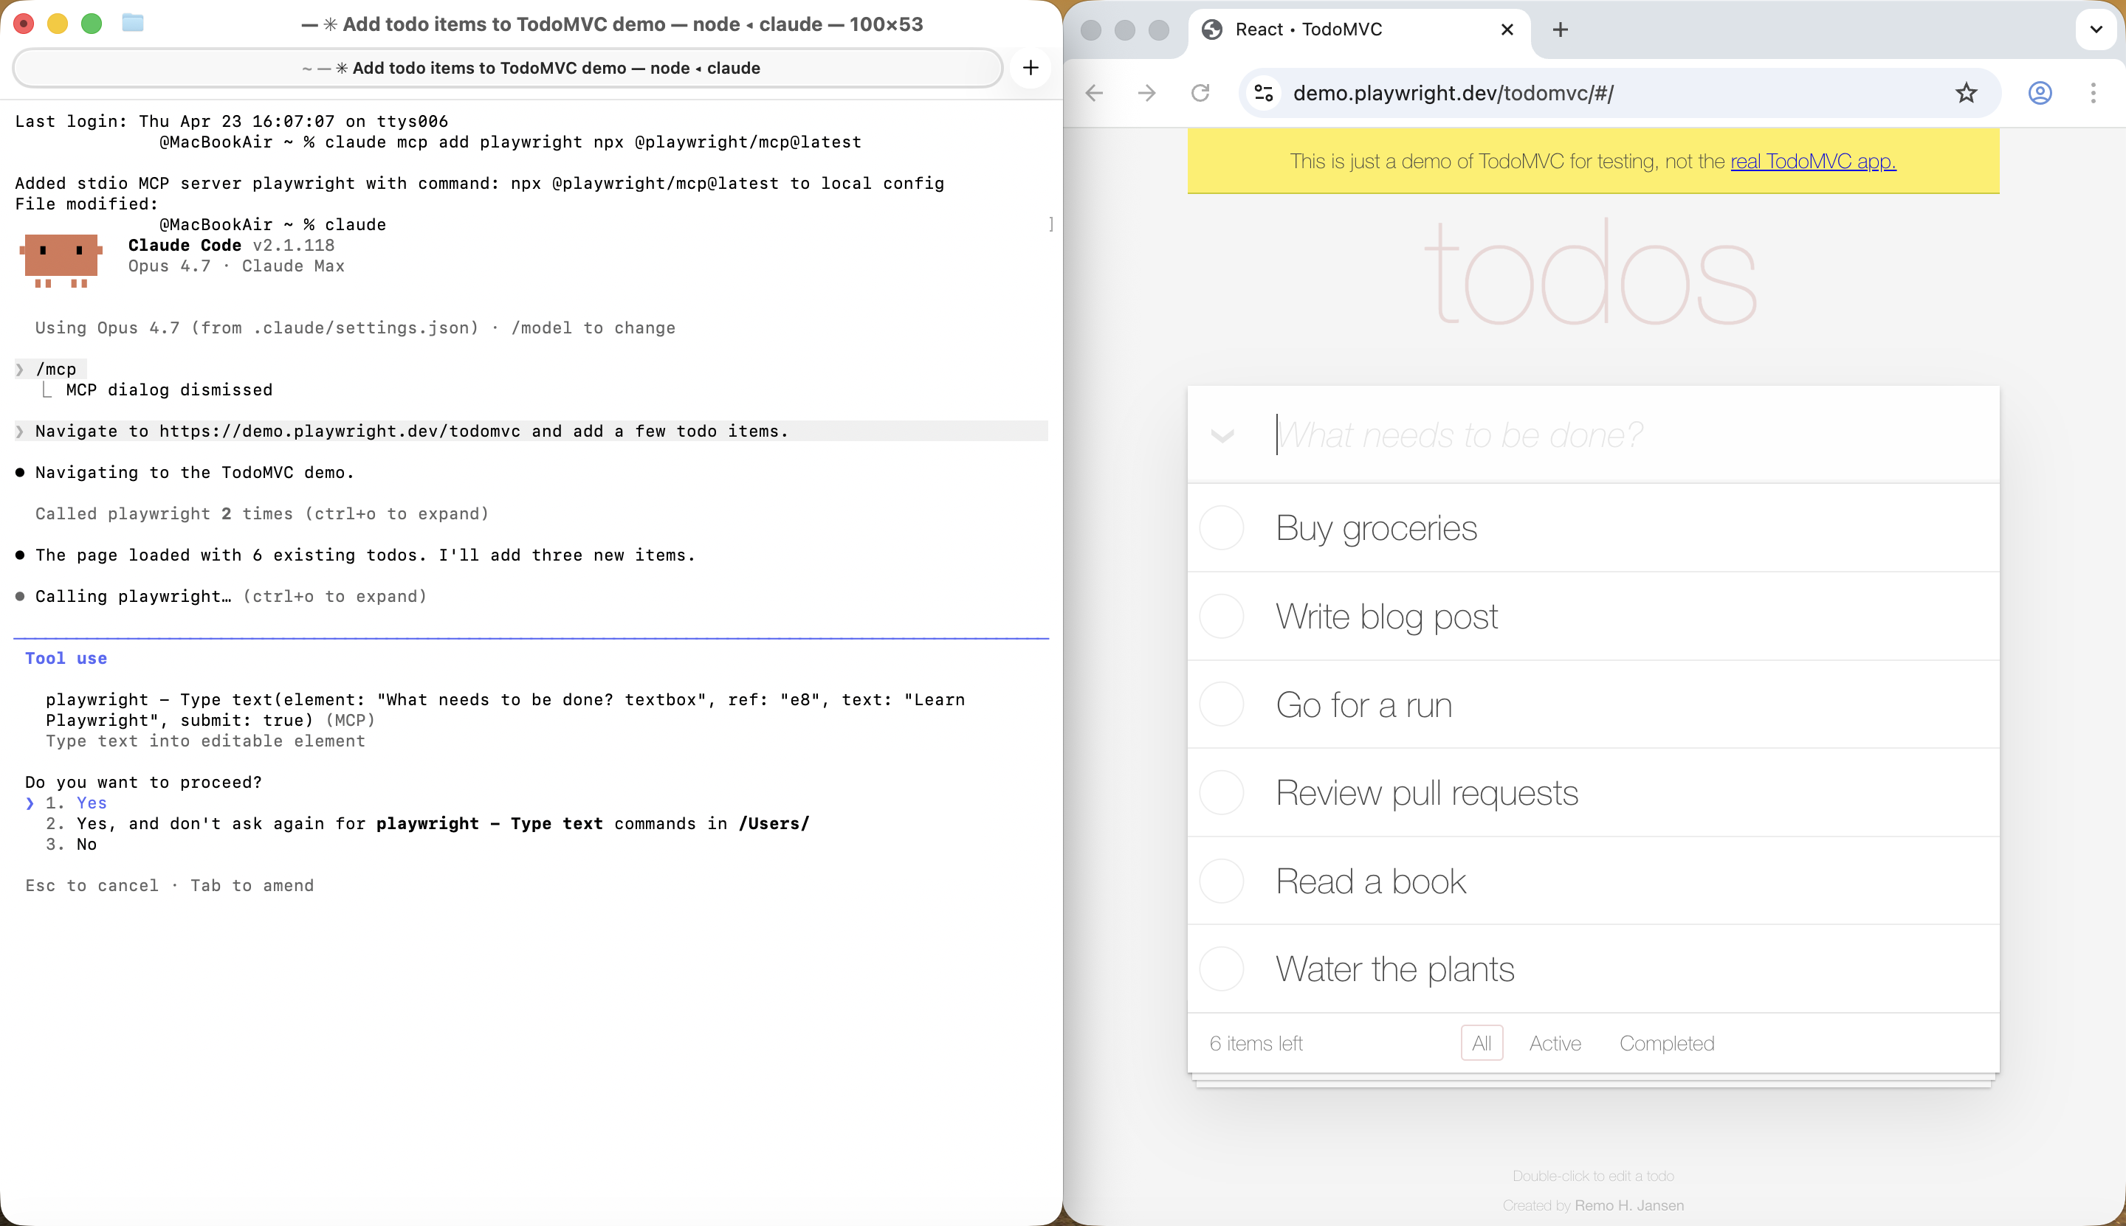Expand Chrome tab search dropdown
The height and width of the screenshot is (1226, 2126).
(2096, 30)
